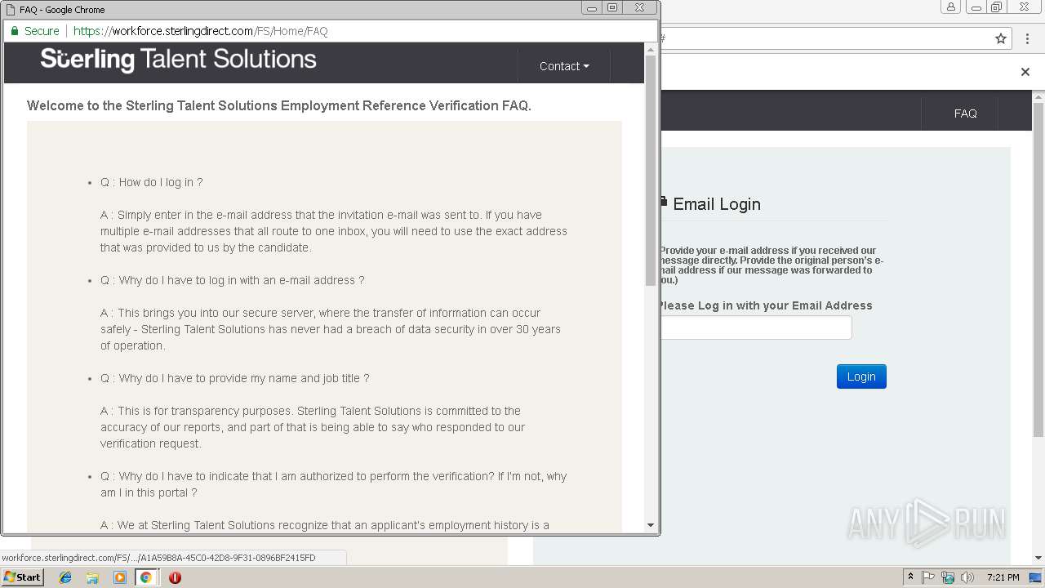Click FAQ popup page icon in title bar
Screen dimensions: 1045x588
10,10
